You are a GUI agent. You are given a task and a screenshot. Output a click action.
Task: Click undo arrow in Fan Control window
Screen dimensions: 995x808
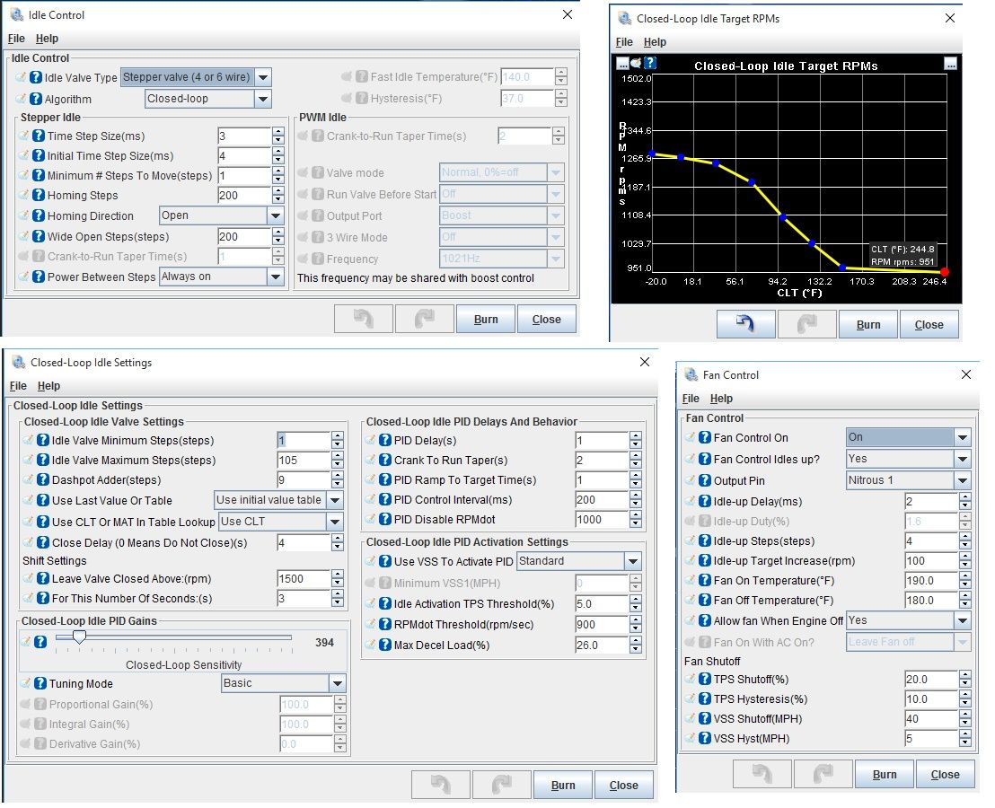pyautogui.click(x=762, y=774)
